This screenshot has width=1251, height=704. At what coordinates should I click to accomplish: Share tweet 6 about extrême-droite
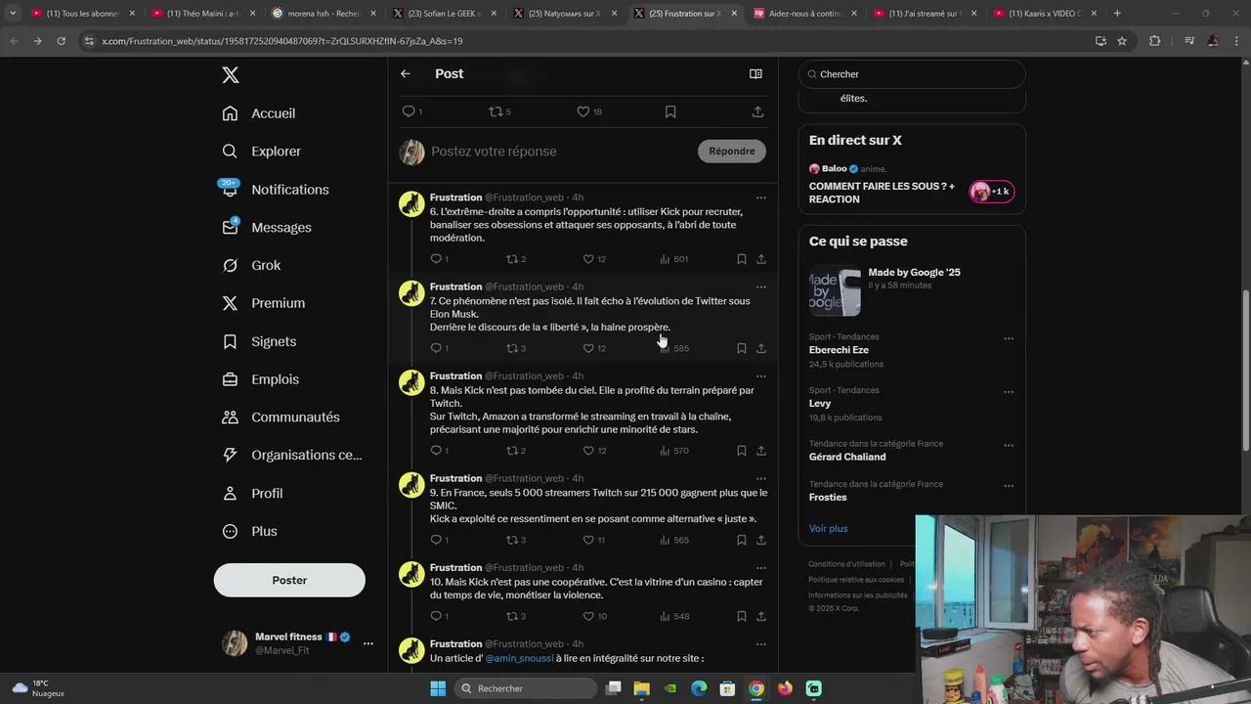(x=760, y=259)
